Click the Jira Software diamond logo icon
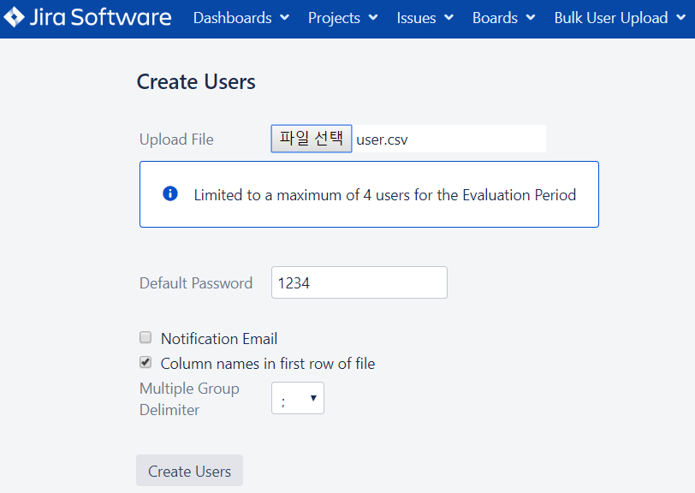This screenshot has width=695, height=493. pos(15,18)
